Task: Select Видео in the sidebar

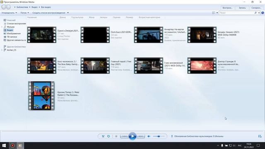Action: (8, 30)
